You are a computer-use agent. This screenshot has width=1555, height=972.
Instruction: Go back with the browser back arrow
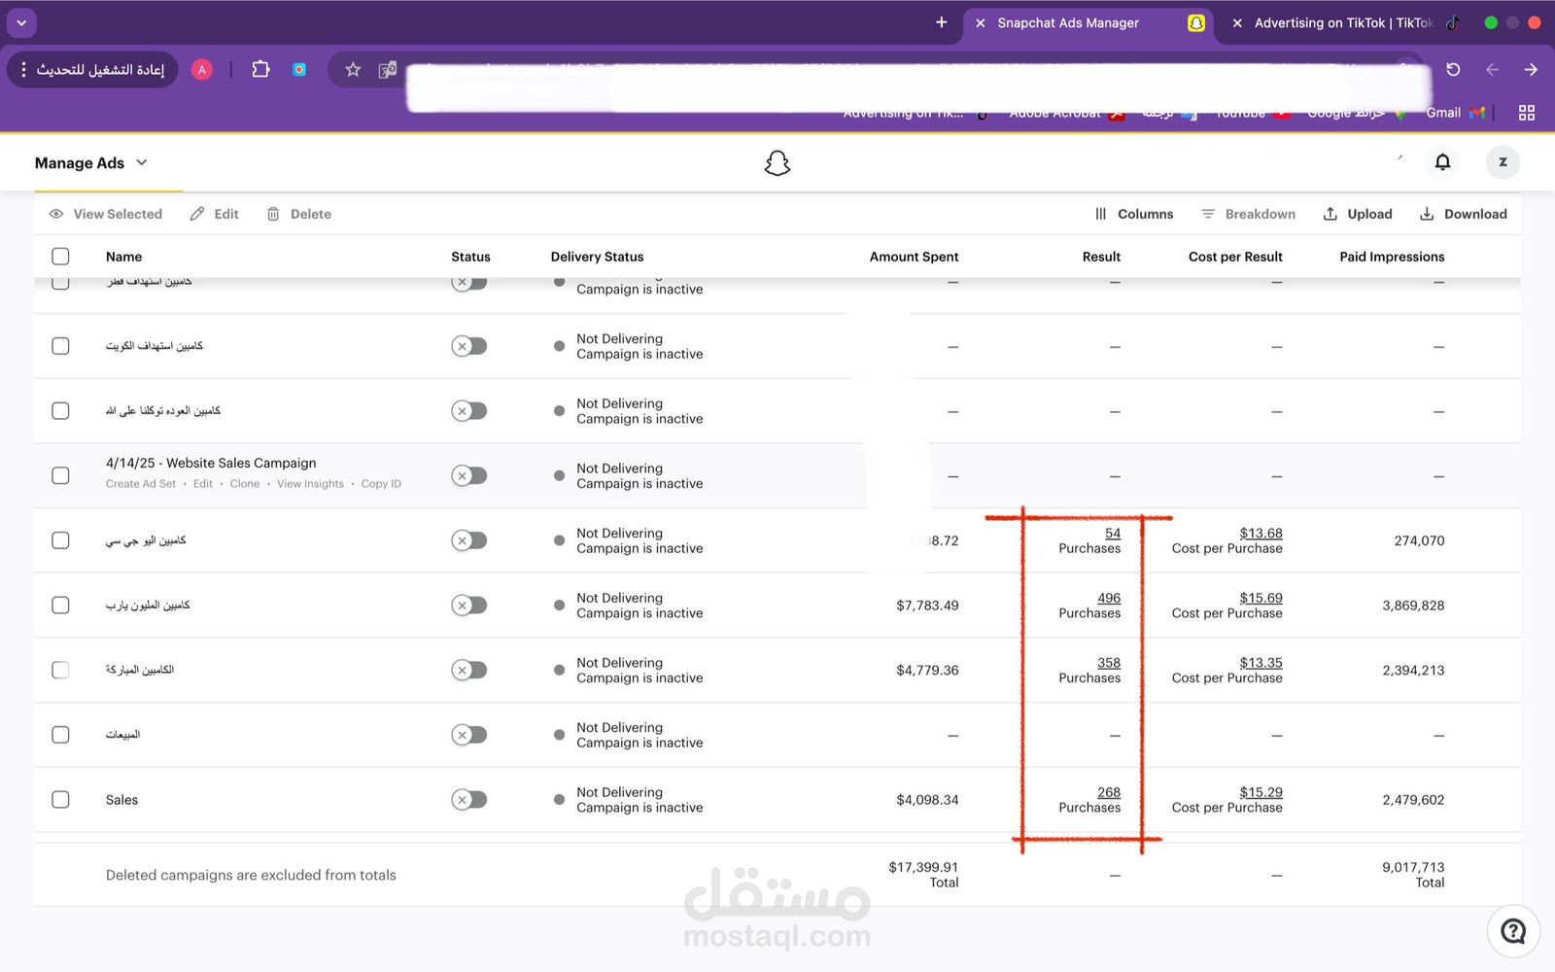pos(1492,69)
